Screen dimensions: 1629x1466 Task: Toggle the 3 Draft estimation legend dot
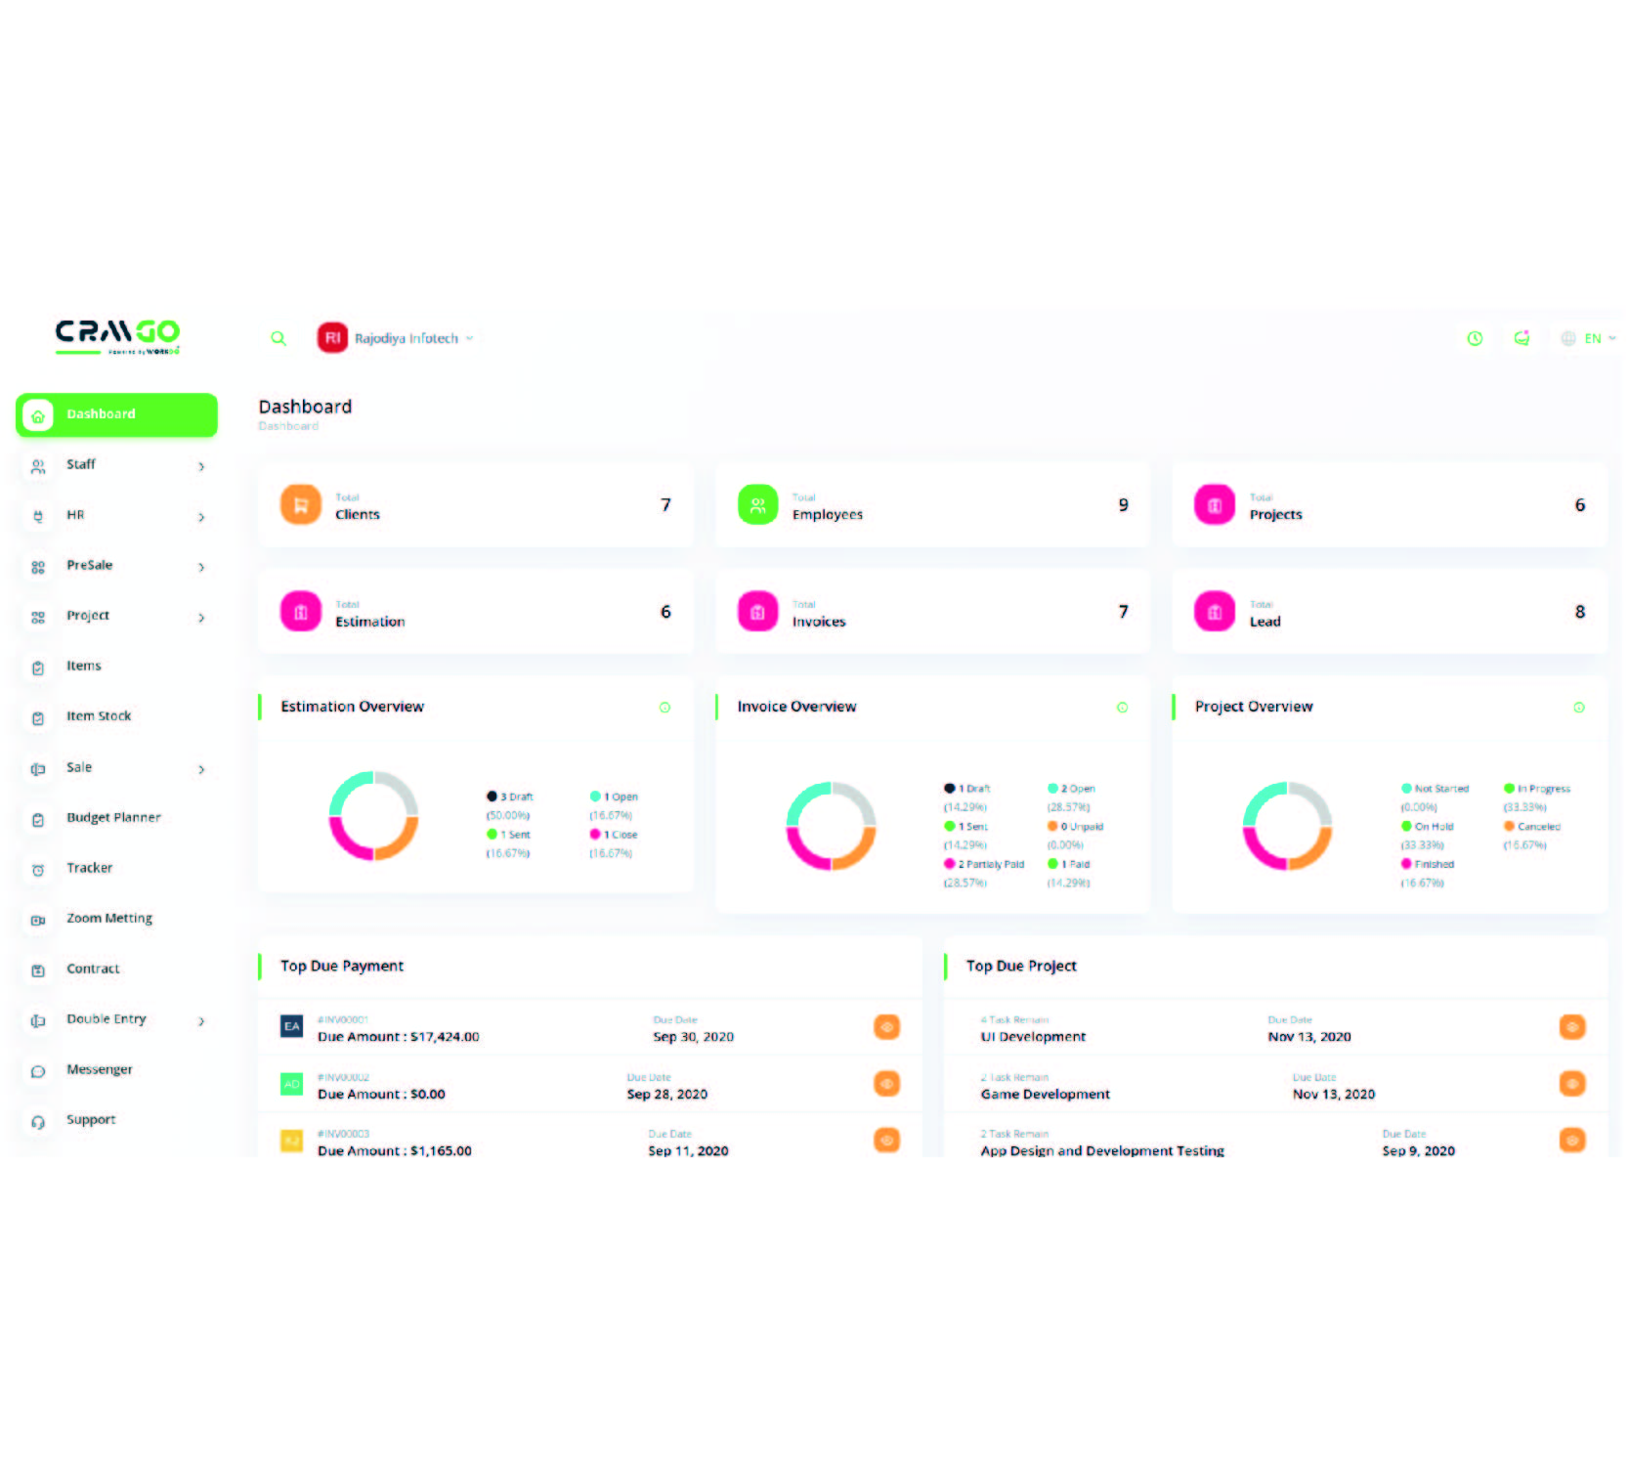pyautogui.click(x=492, y=797)
